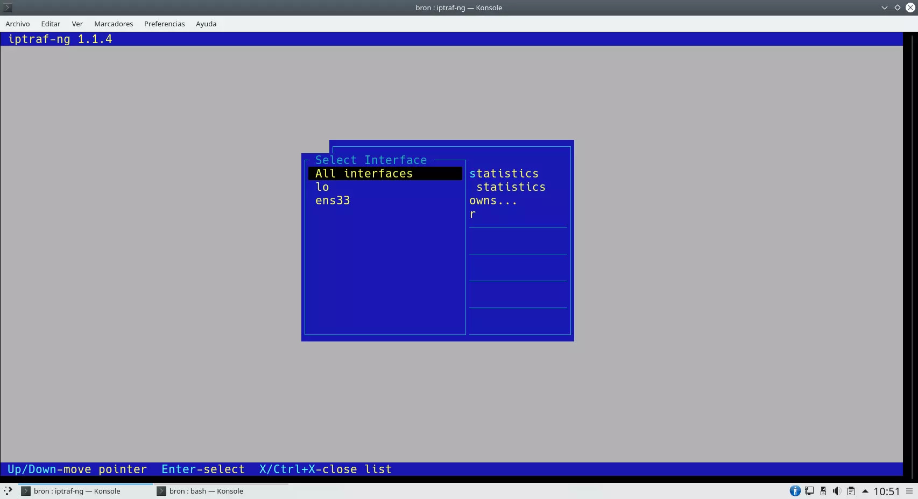Select the lo interface entry
The height and width of the screenshot is (499, 918).
coord(322,187)
